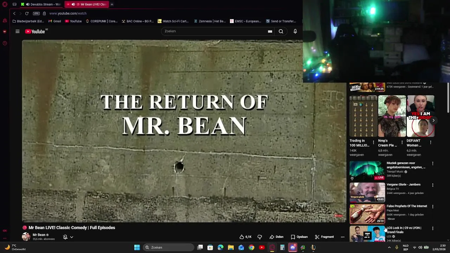Image resolution: width=450 pixels, height=253 pixels.
Task: Start voice search with the microphone
Action: [x=295, y=31]
